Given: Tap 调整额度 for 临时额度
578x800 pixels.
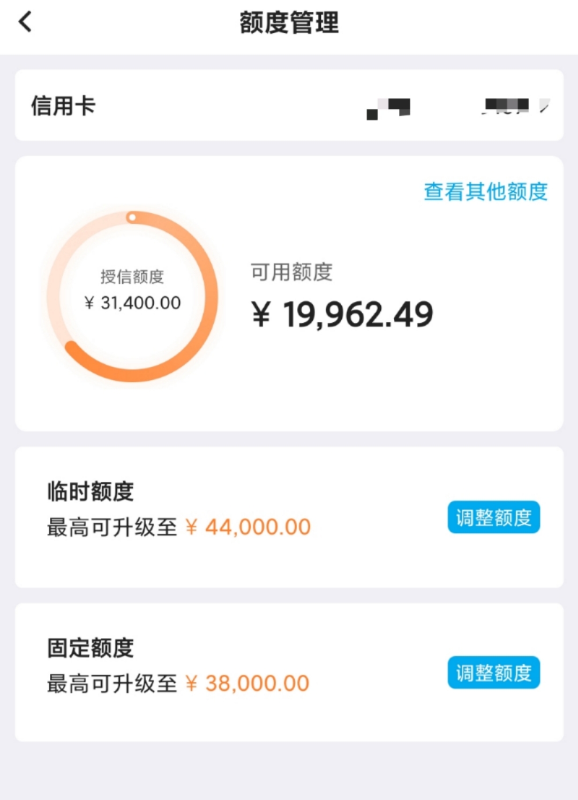Looking at the screenshot, I should [x=493, y=517].
